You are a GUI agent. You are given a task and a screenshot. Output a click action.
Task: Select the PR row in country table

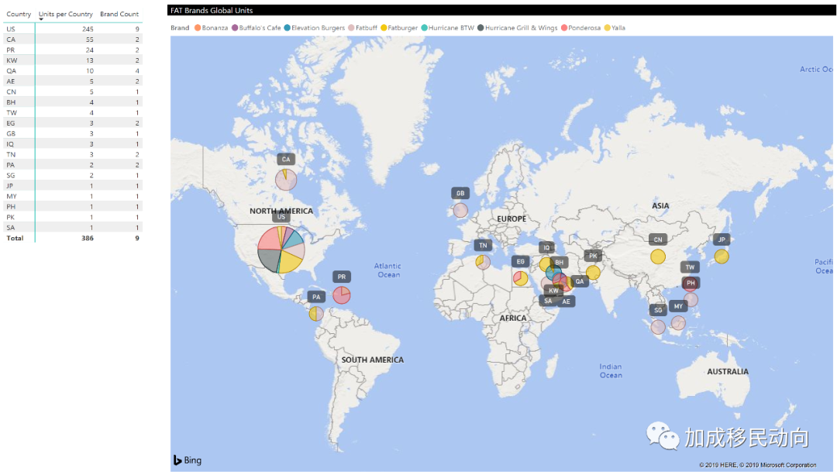click(x=73, y=50)
